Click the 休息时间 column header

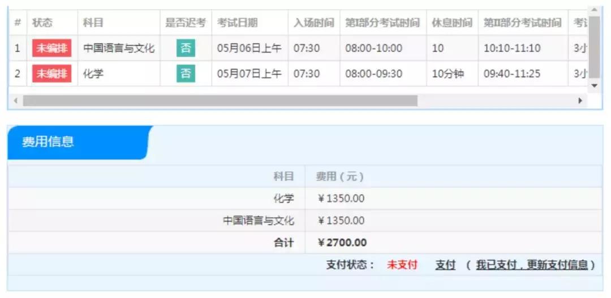coord(452,23)
